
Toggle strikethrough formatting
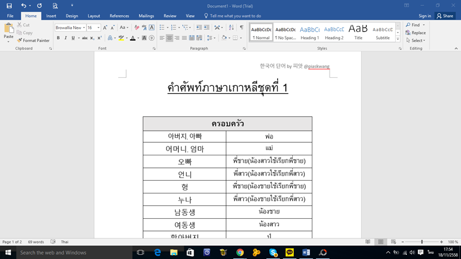point(85,38)
